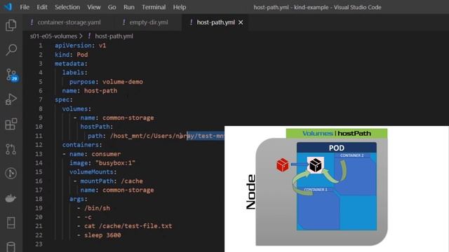Open the Help menu

coord(180,7)
